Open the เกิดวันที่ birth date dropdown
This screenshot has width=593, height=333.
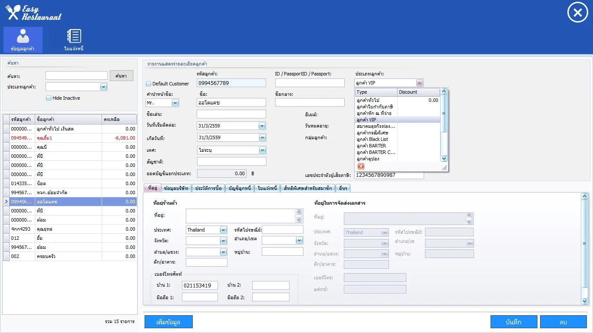click(262, 137)
